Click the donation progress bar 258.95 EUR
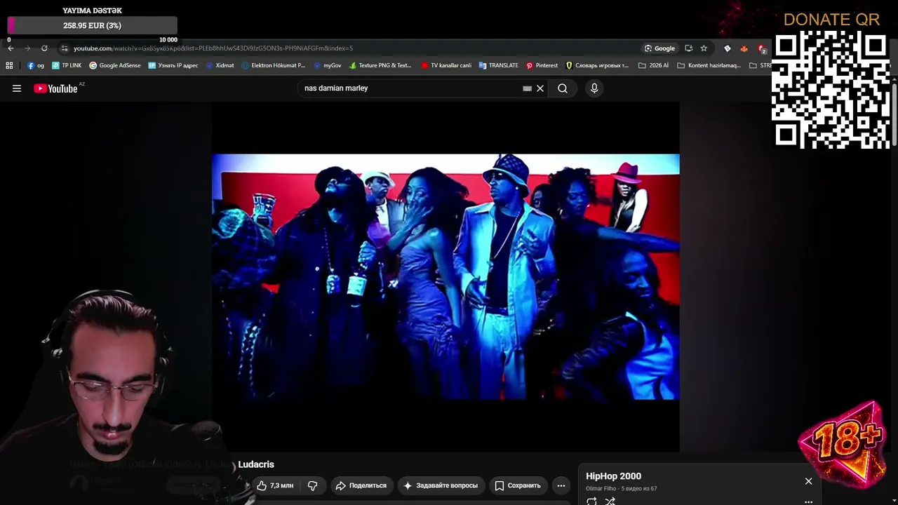The height and width of the screenshot is (505, 898). 92,25
